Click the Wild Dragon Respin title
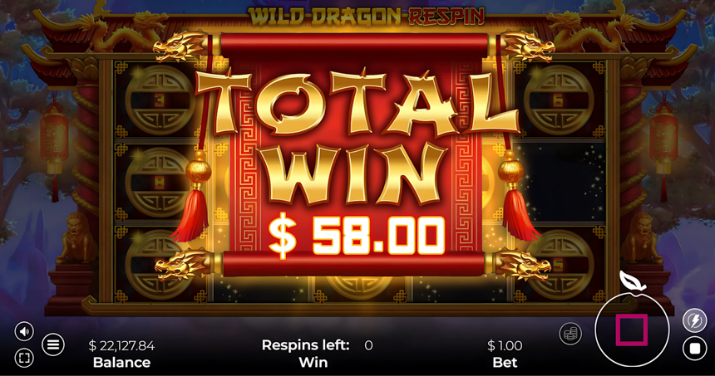715x376 pixels. coord(367,17)
